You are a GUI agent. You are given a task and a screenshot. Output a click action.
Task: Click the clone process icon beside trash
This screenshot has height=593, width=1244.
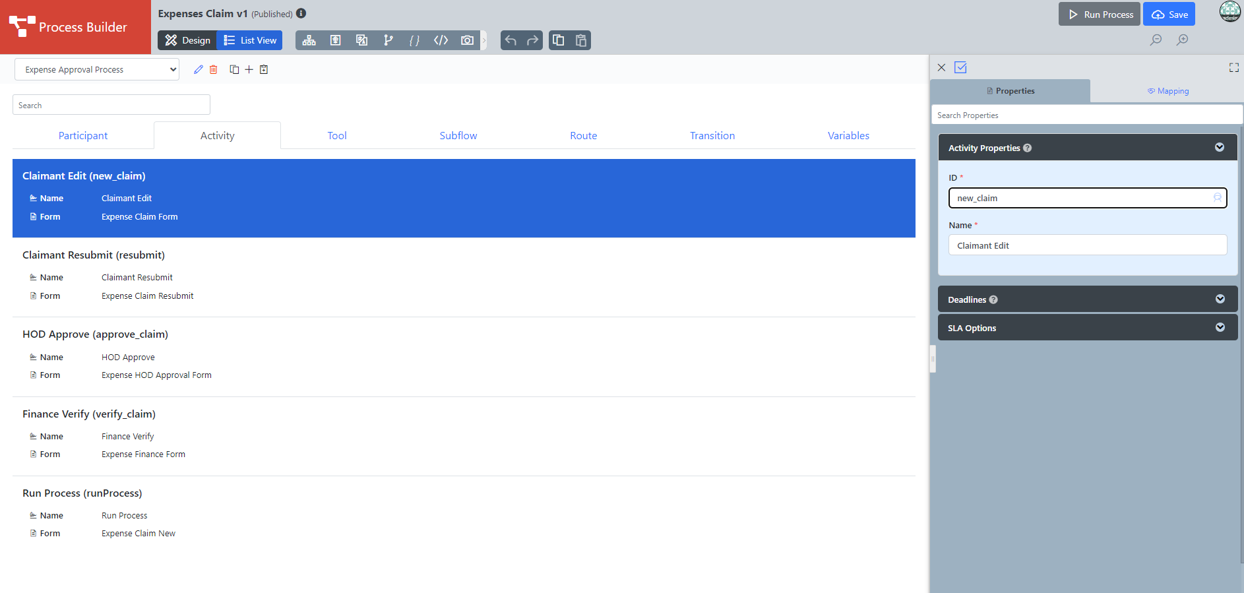234,69
